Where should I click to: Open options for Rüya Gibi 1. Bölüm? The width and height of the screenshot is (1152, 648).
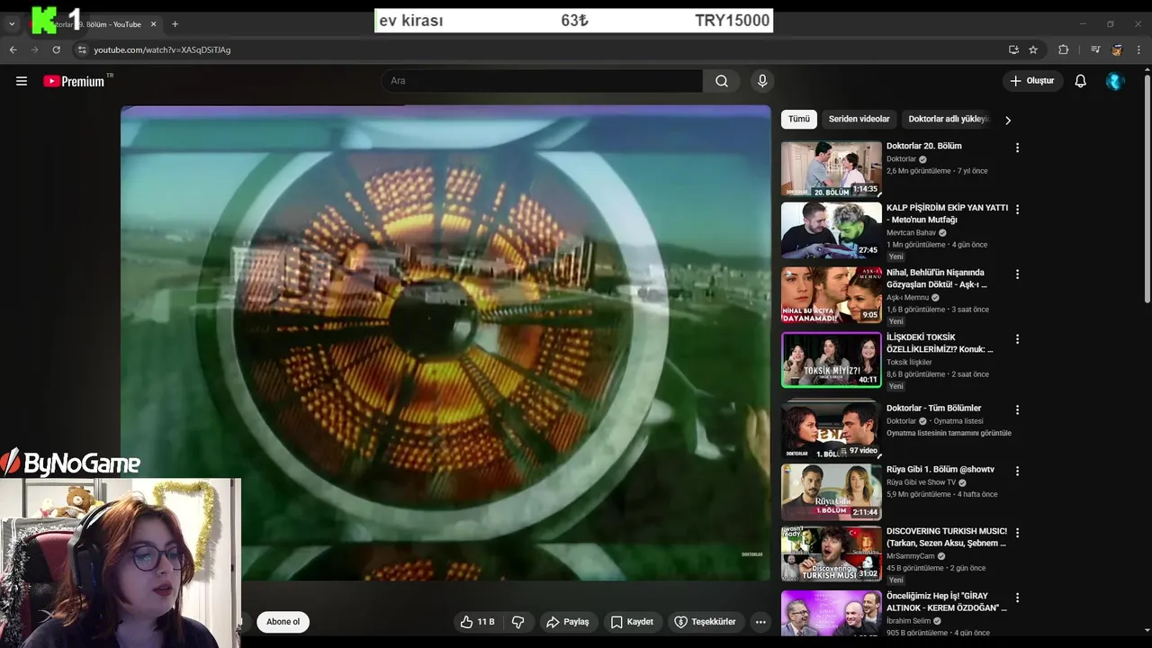pos(1017,471)
